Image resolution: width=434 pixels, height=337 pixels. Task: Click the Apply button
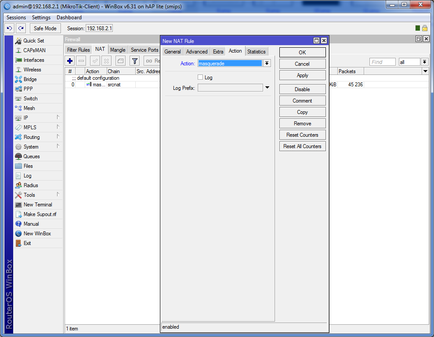[302, 75]
